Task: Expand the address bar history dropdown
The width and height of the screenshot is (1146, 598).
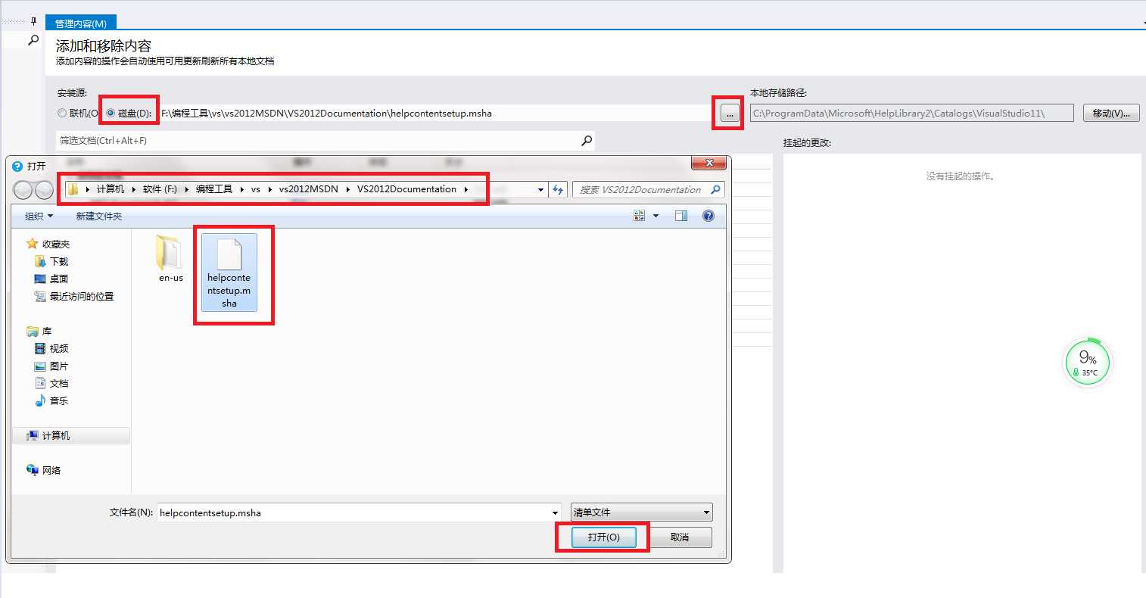Action: (540, 190)
